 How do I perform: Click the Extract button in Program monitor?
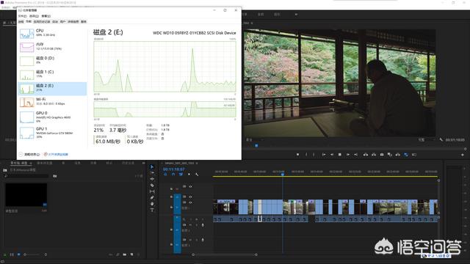pos(374,155)
